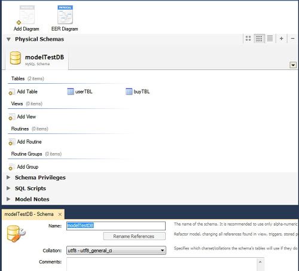Click the Add Group icon
299x271 pixels.
point(11,167)
